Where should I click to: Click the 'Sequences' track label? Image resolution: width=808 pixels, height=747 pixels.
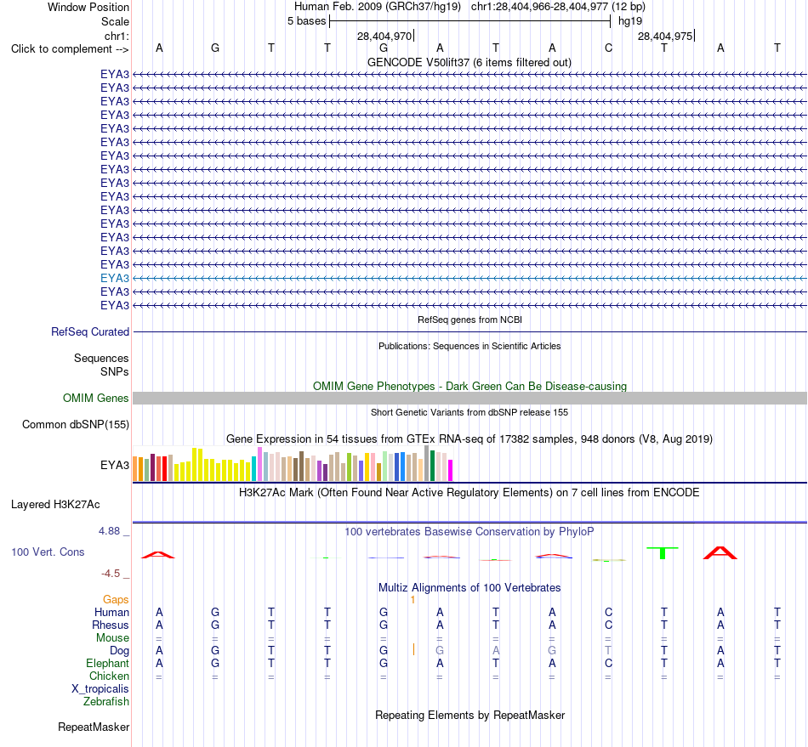coord(101,358)
